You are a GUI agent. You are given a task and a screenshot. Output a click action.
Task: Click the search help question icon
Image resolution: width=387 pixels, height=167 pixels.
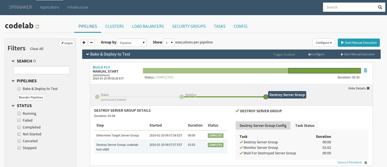click(x=35, y=61)
